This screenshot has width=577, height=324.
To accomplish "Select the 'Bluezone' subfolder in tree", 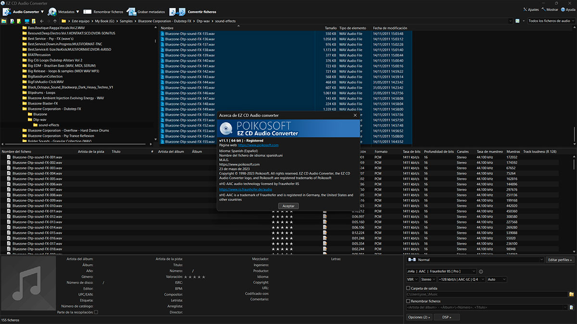I will [x=40, y=114].
